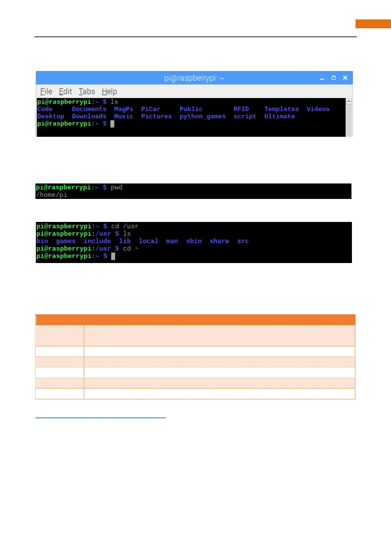
Task: Click the 'python_games' directory name
Action: (x=203, y=116)
